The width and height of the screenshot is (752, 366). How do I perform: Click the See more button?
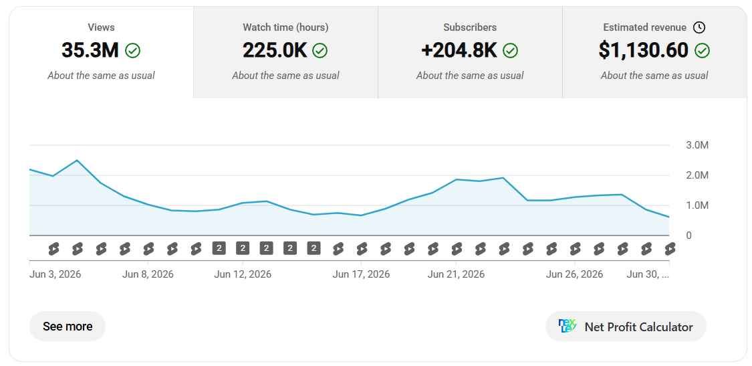(68, 327)
